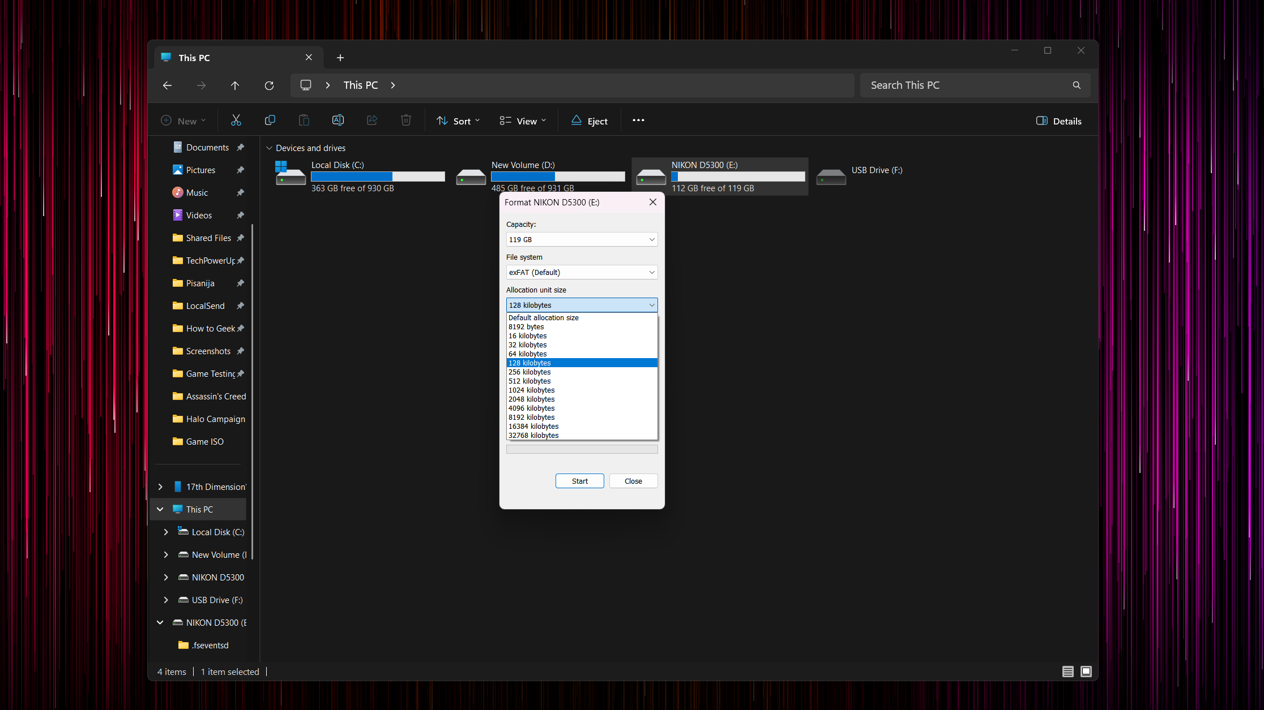Select the Local Disk (C:) drive
1264x710 pixels.
click(x=360, y=177)
